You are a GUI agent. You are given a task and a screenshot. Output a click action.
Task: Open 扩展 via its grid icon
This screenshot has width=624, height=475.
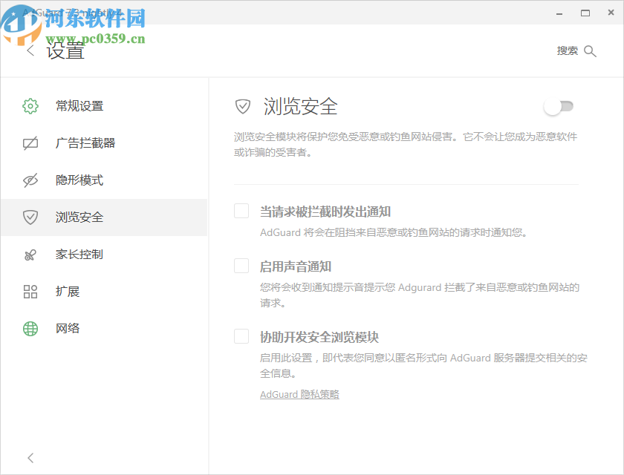point(30,291)
